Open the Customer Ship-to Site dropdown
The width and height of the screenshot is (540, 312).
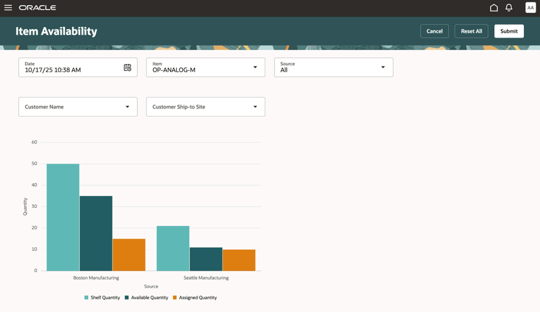click(205, 107)
